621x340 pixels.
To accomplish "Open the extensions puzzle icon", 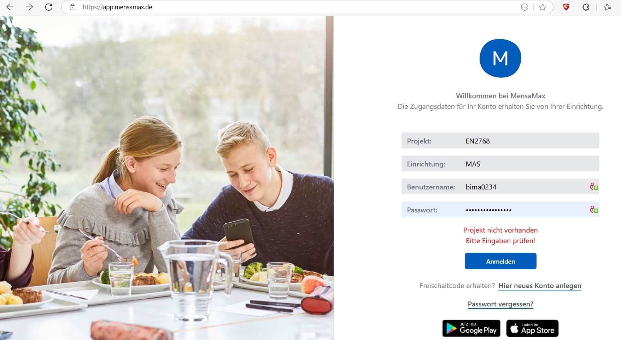I will [586, 7].
